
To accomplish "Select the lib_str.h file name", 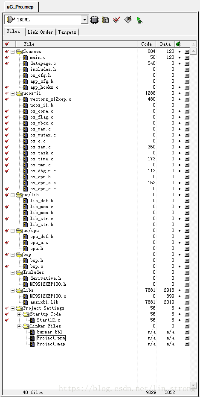I will [x=41, y=225].
